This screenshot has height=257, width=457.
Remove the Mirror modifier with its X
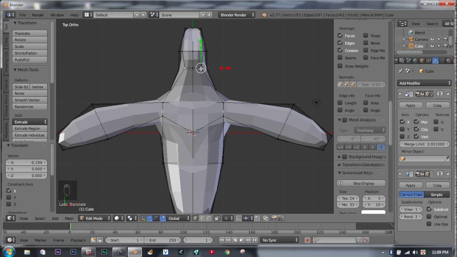click(448, 94)
